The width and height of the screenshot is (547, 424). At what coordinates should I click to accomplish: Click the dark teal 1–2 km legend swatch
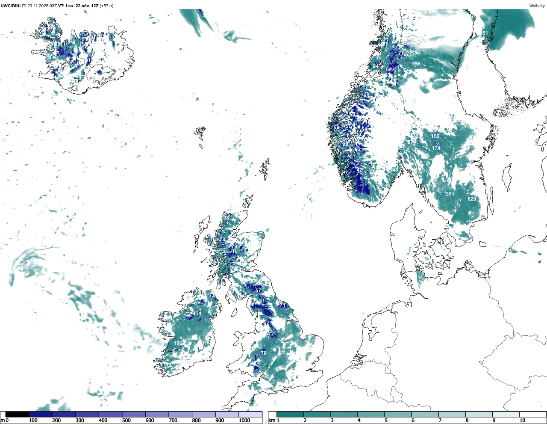click(x=290, y=414)
